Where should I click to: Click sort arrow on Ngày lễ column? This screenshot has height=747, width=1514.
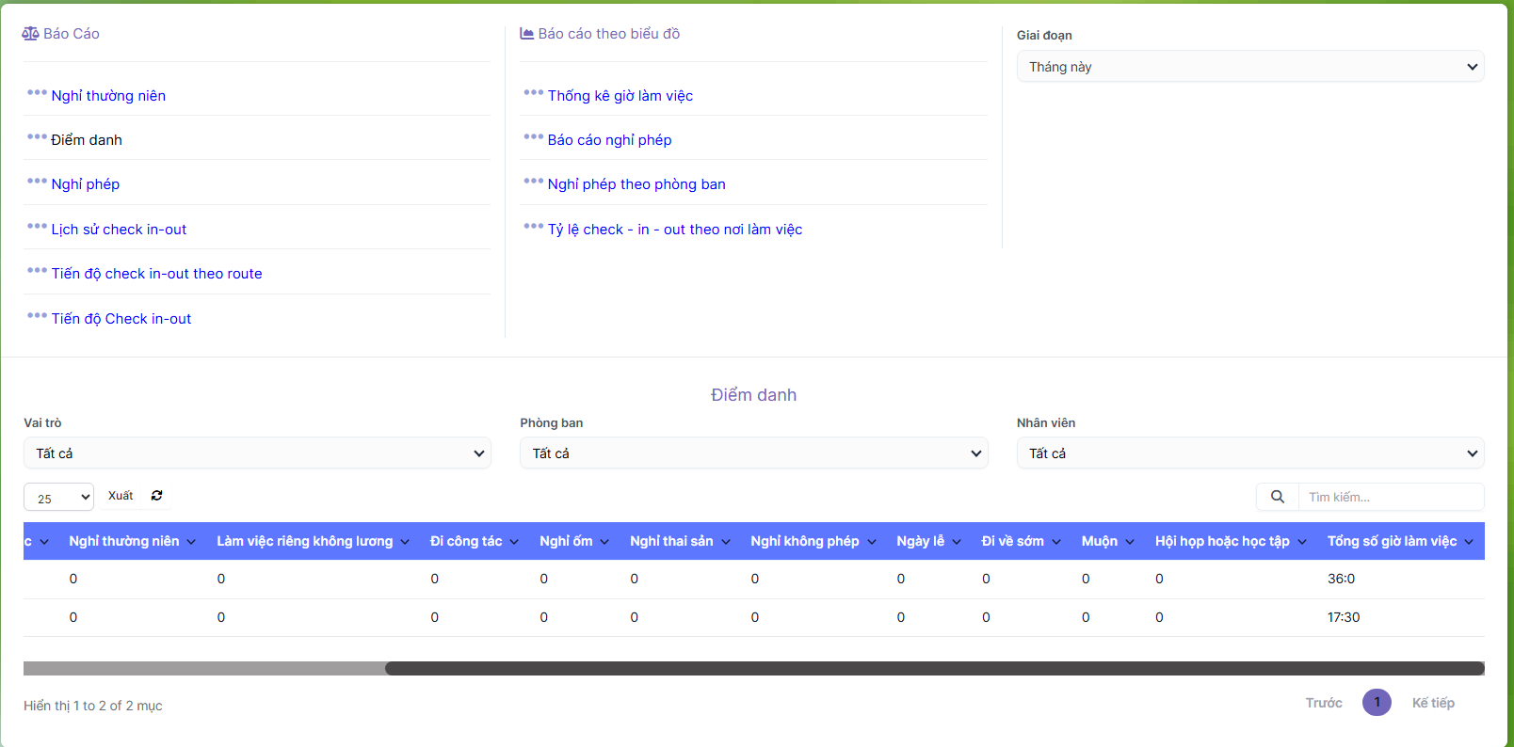(957, 542)
